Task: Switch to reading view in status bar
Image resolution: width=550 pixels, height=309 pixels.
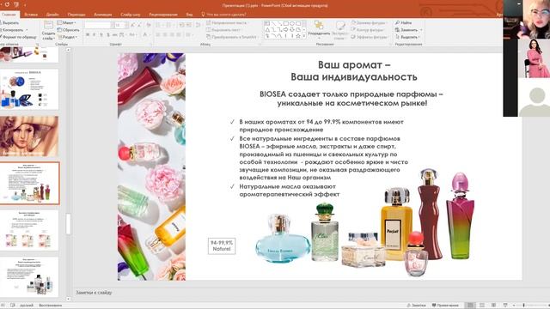Action: (493, 306)
